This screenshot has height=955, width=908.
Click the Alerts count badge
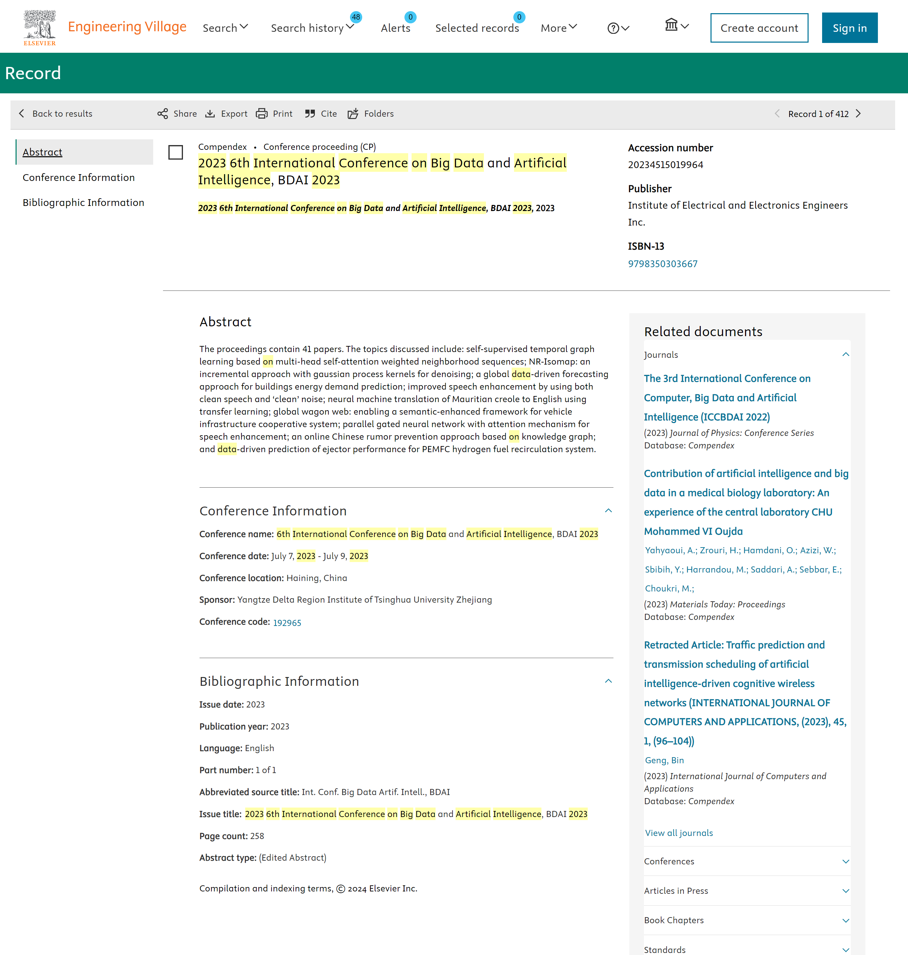[x=411, y=17]
